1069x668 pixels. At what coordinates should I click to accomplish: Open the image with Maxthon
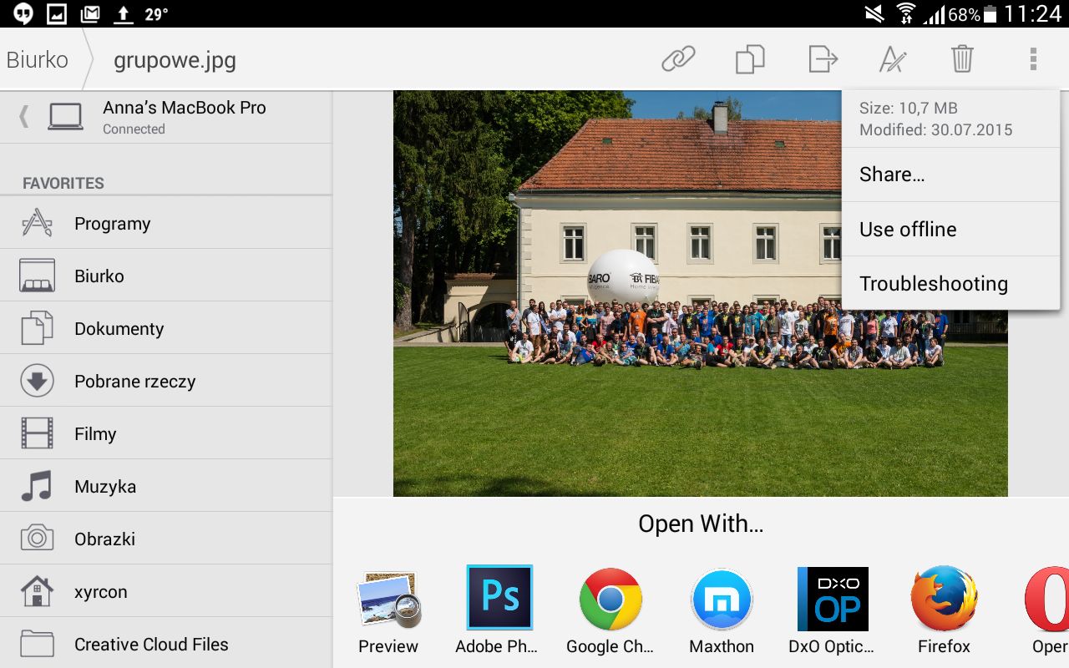pos(722,611)
